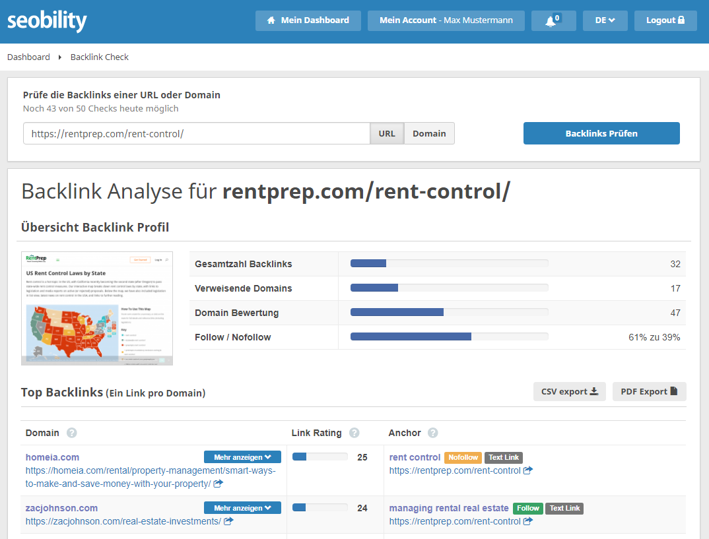Screen dimensions: 709x539
Task: Click the Domain Bewertung value 47
Action: pyautogui.click(x=675, y=313)
